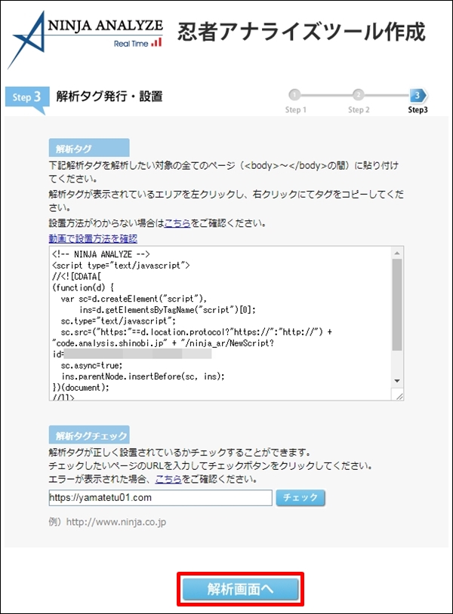Click the code line ins.parentNode.insertBefore(sc, ins);
Screen dimensions: 453x614
click(143, 376)
